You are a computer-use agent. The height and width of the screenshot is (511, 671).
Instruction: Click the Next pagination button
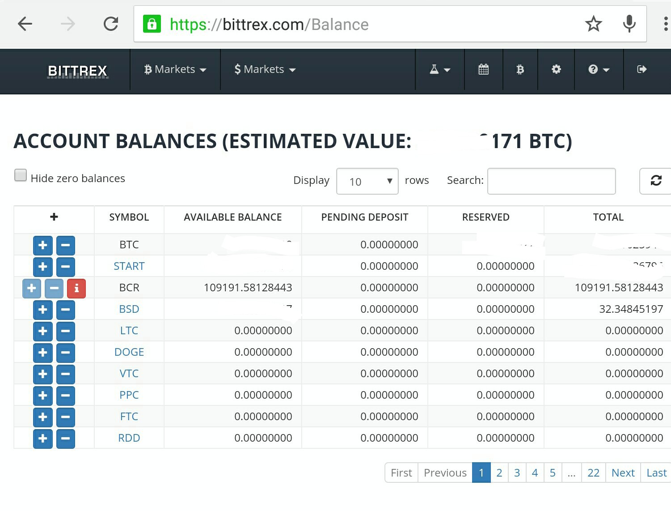pyautogui.click(x=623, y=473)
